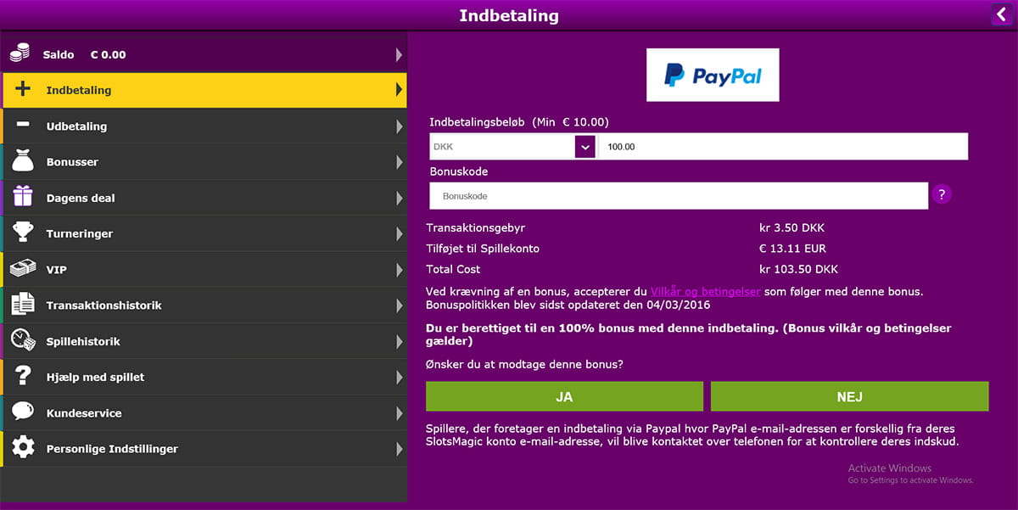Open the VIP menu entry
The width and height of the screenshot is (1018, 510).
point(204,269)
